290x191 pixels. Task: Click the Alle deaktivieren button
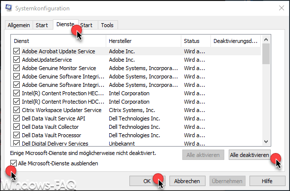pos(249,155)
